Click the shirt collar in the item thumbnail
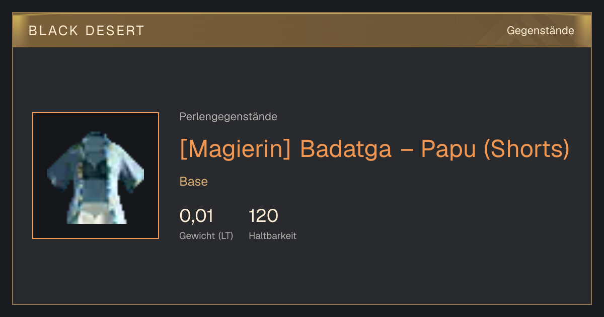Screen dimensions: 604x317 95,138
